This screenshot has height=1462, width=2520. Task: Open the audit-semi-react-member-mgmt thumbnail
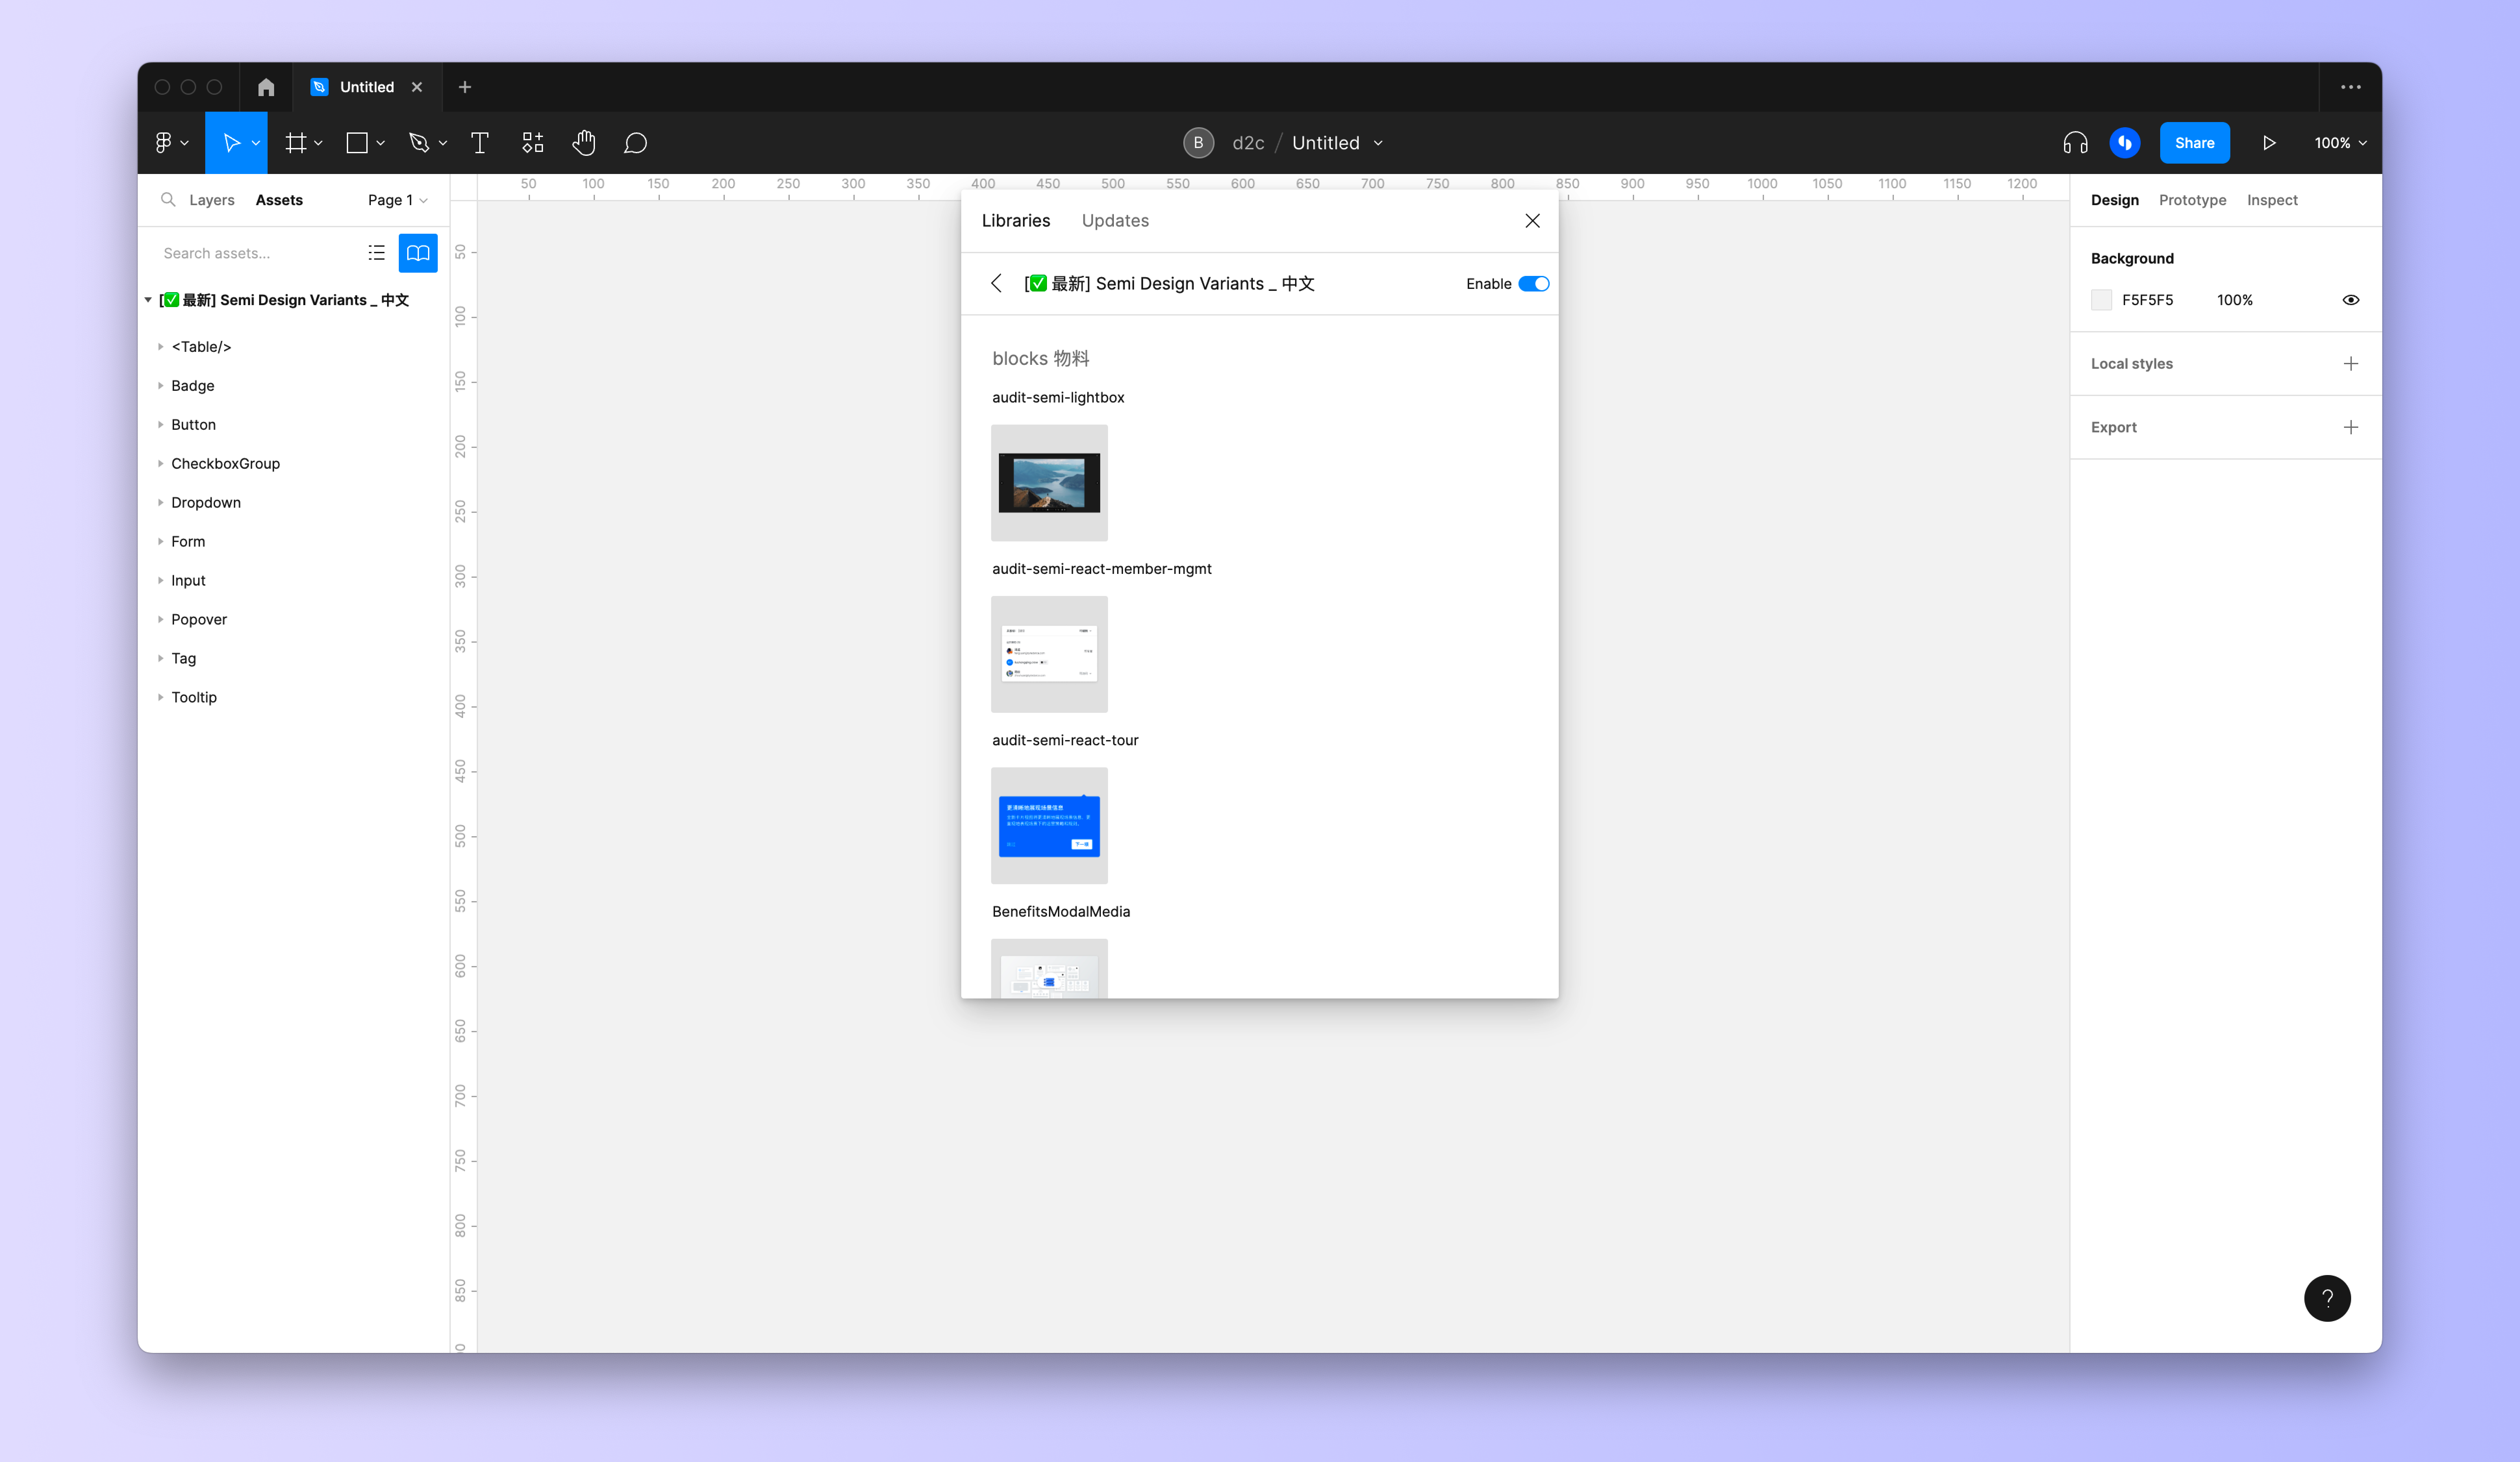coord(1049,654)
